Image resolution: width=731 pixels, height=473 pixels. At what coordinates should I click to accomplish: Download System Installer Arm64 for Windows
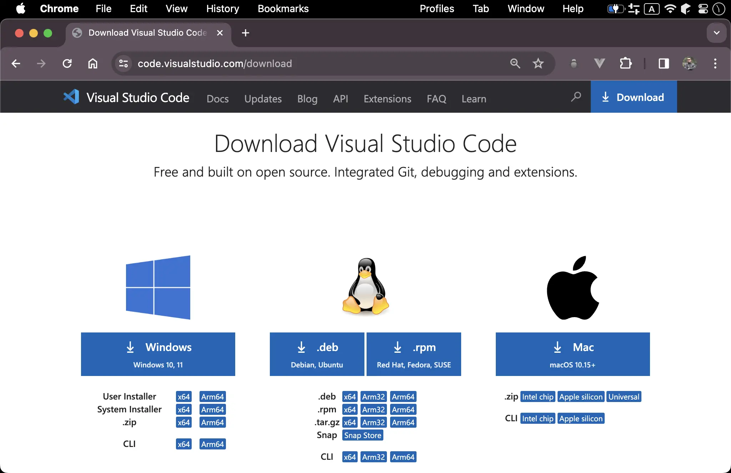(x=212, y=410)
